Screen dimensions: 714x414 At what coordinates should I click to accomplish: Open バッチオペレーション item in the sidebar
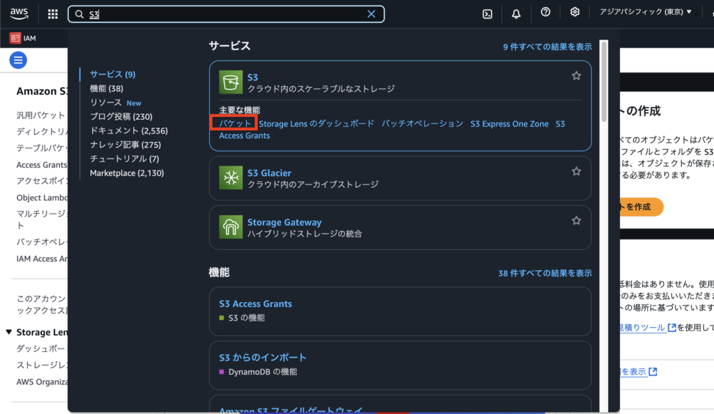click(42, 241)
